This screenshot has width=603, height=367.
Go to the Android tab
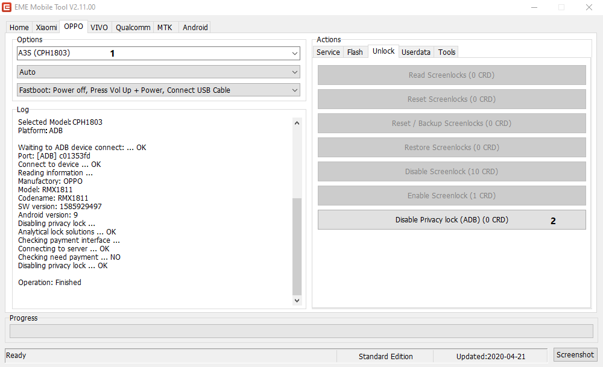point(195,27)
